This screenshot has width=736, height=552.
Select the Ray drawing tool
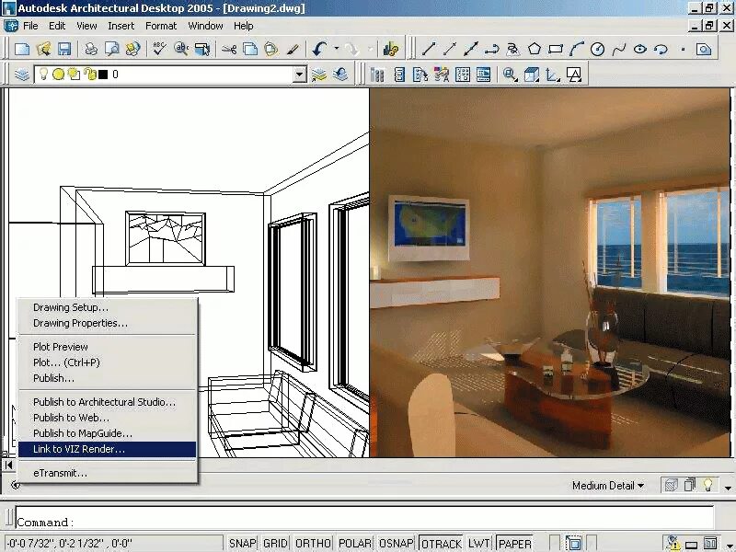click(x=450, y=49)
